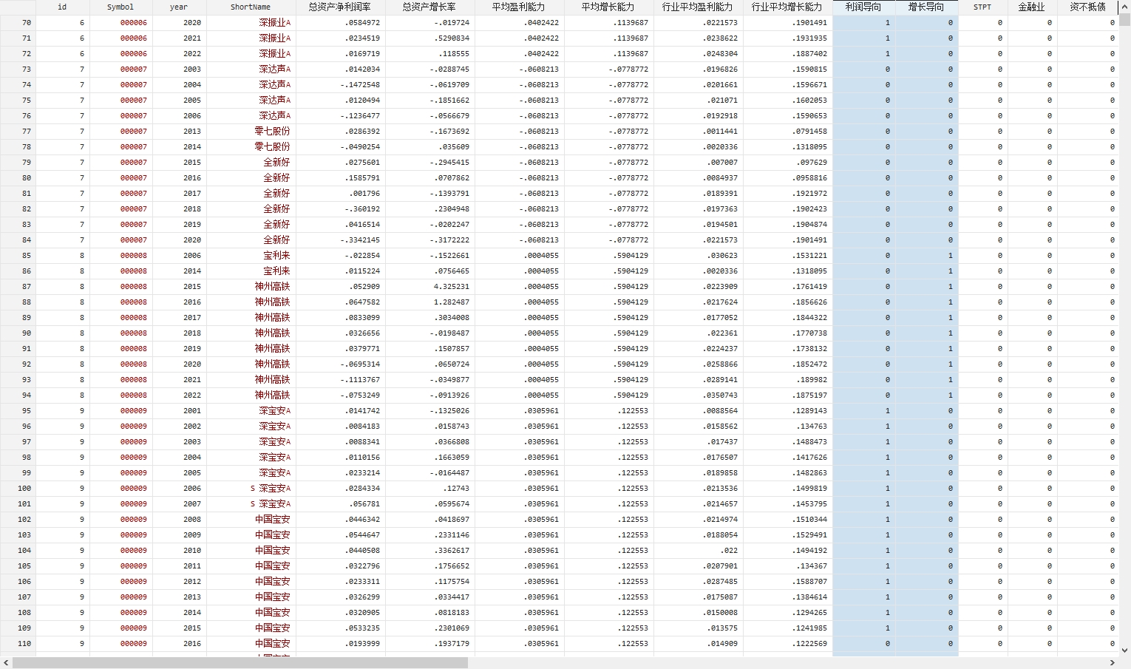
Task: Click the 4.325231 growth rate cell
Action: pyautogui.click(x=429, y=287)
